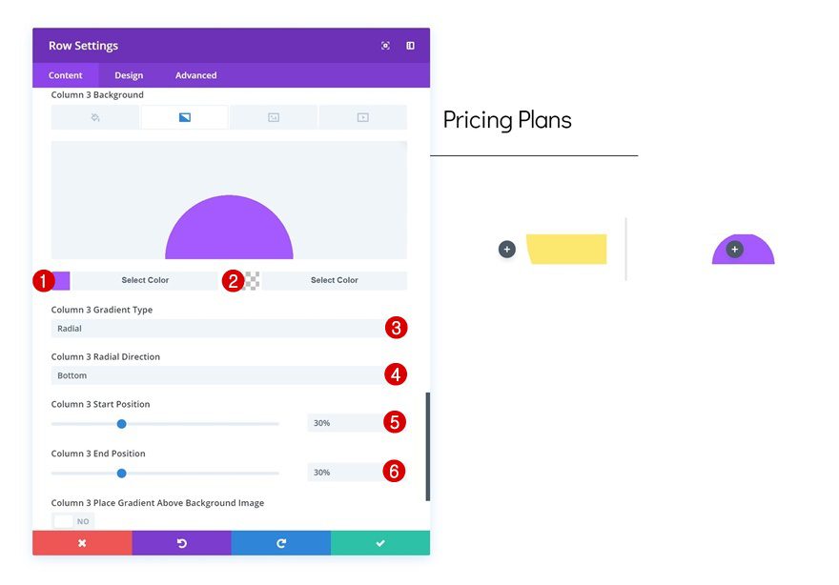Screen dimensions: 839x585
Task: Discard changes with the red X icon
Action: (82, 541)
